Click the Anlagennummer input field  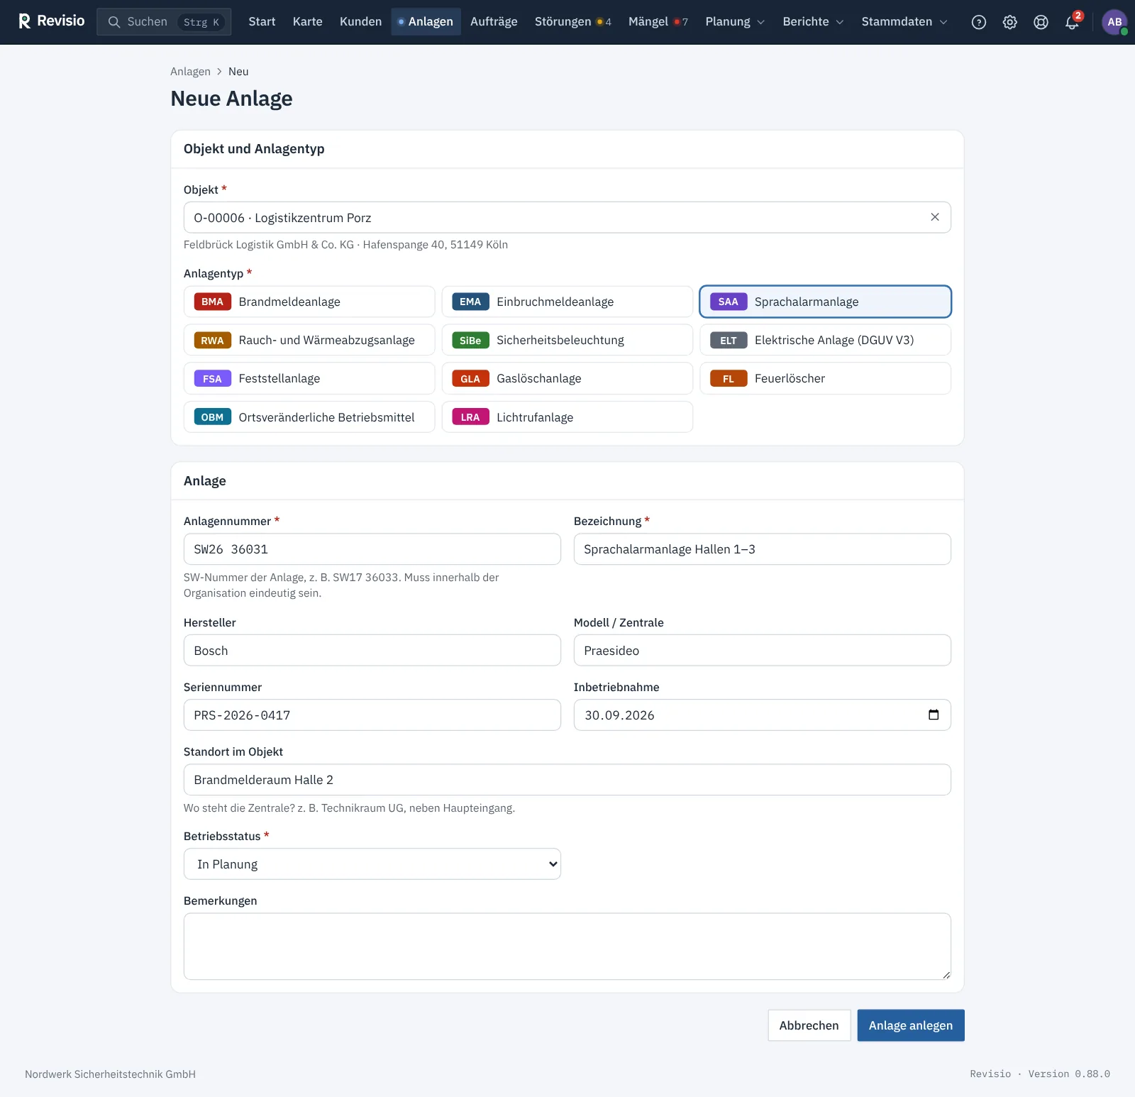372,549
